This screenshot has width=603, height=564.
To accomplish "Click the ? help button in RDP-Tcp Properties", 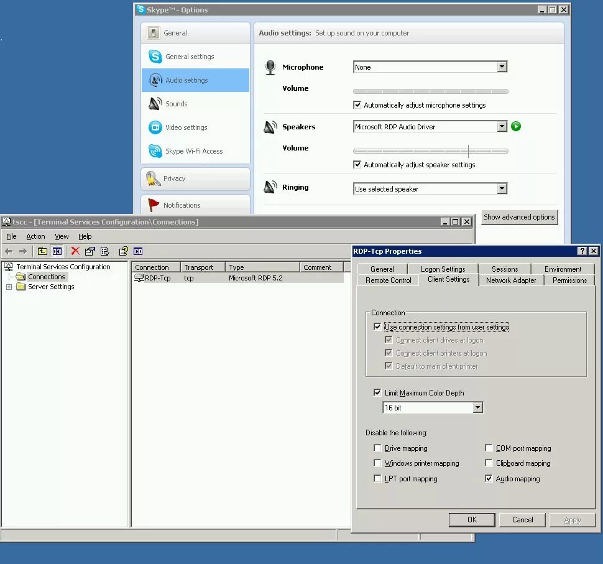I will click(x=582, y=251).
